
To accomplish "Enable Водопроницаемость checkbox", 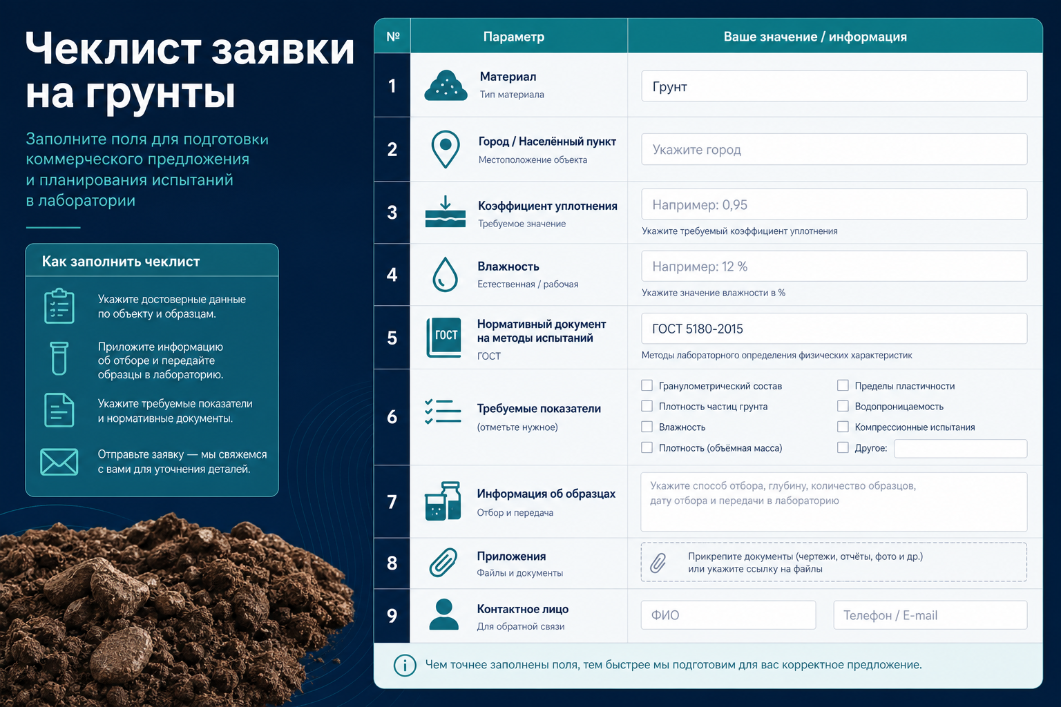I will point(843,406).
